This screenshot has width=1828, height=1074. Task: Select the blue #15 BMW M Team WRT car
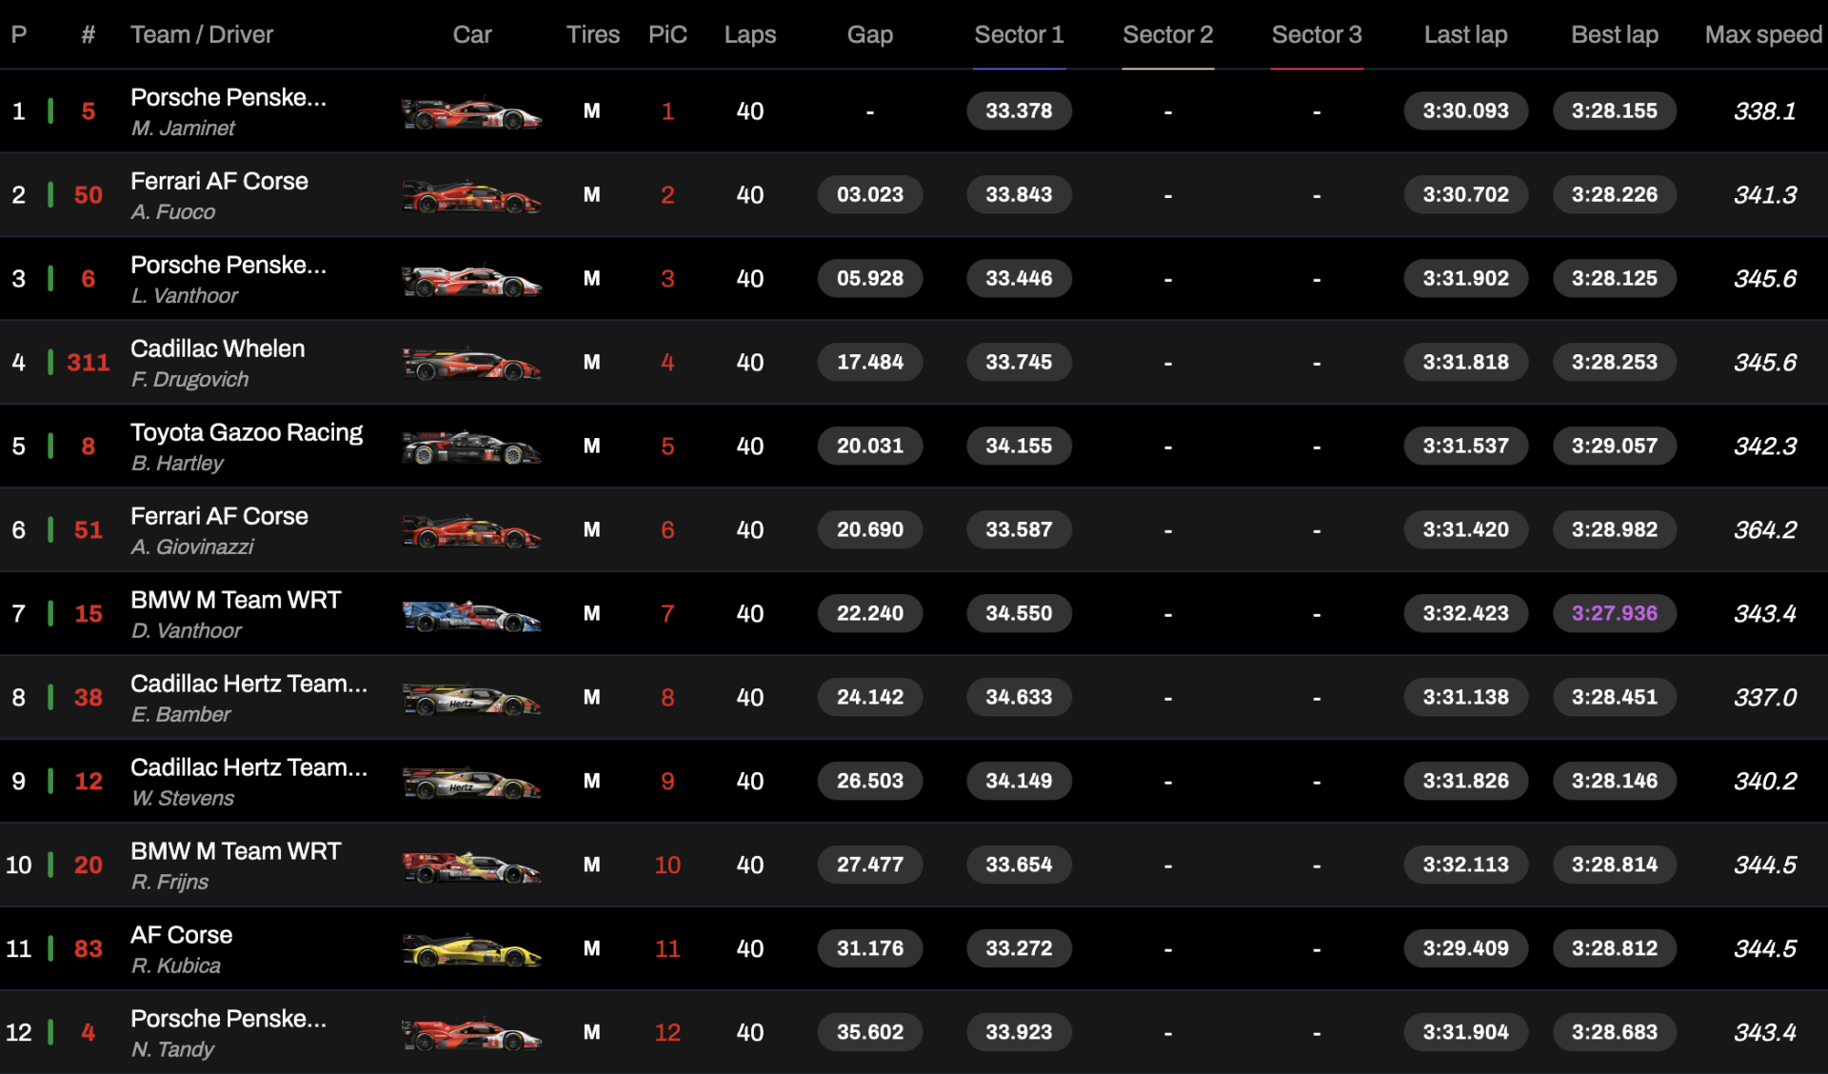click(472, 616)
